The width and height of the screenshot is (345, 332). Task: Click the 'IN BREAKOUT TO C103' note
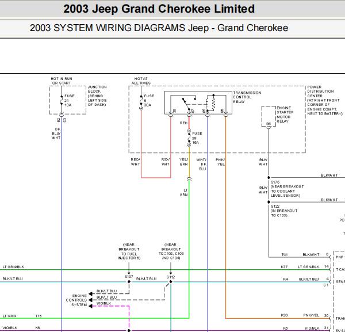tap(284, 213)
